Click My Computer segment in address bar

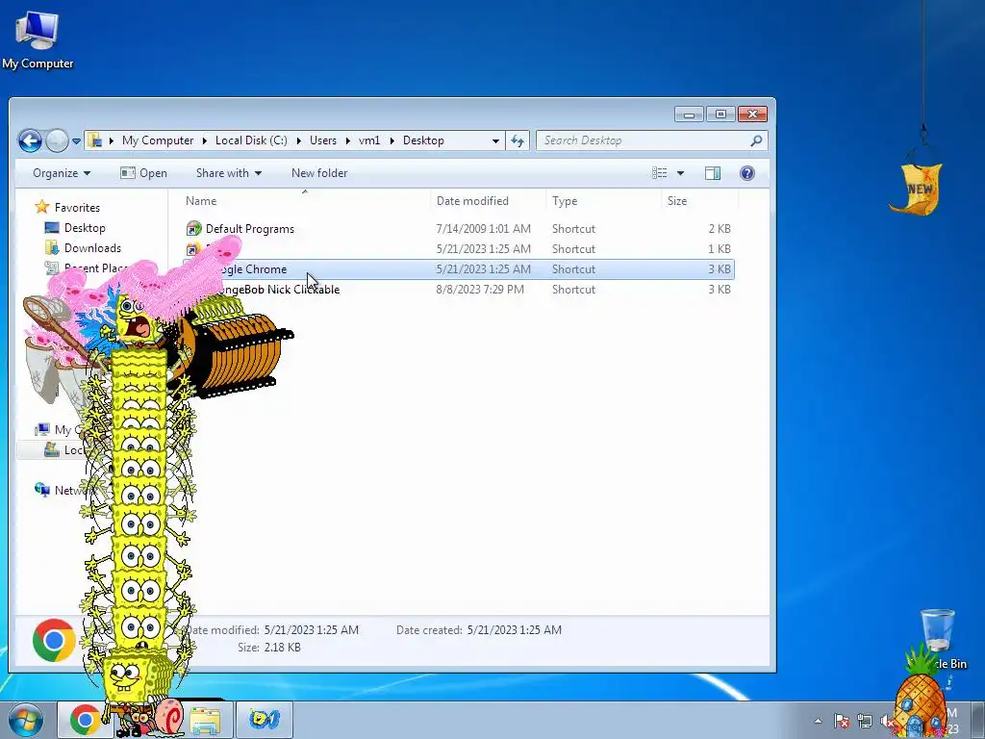point(158,140)
